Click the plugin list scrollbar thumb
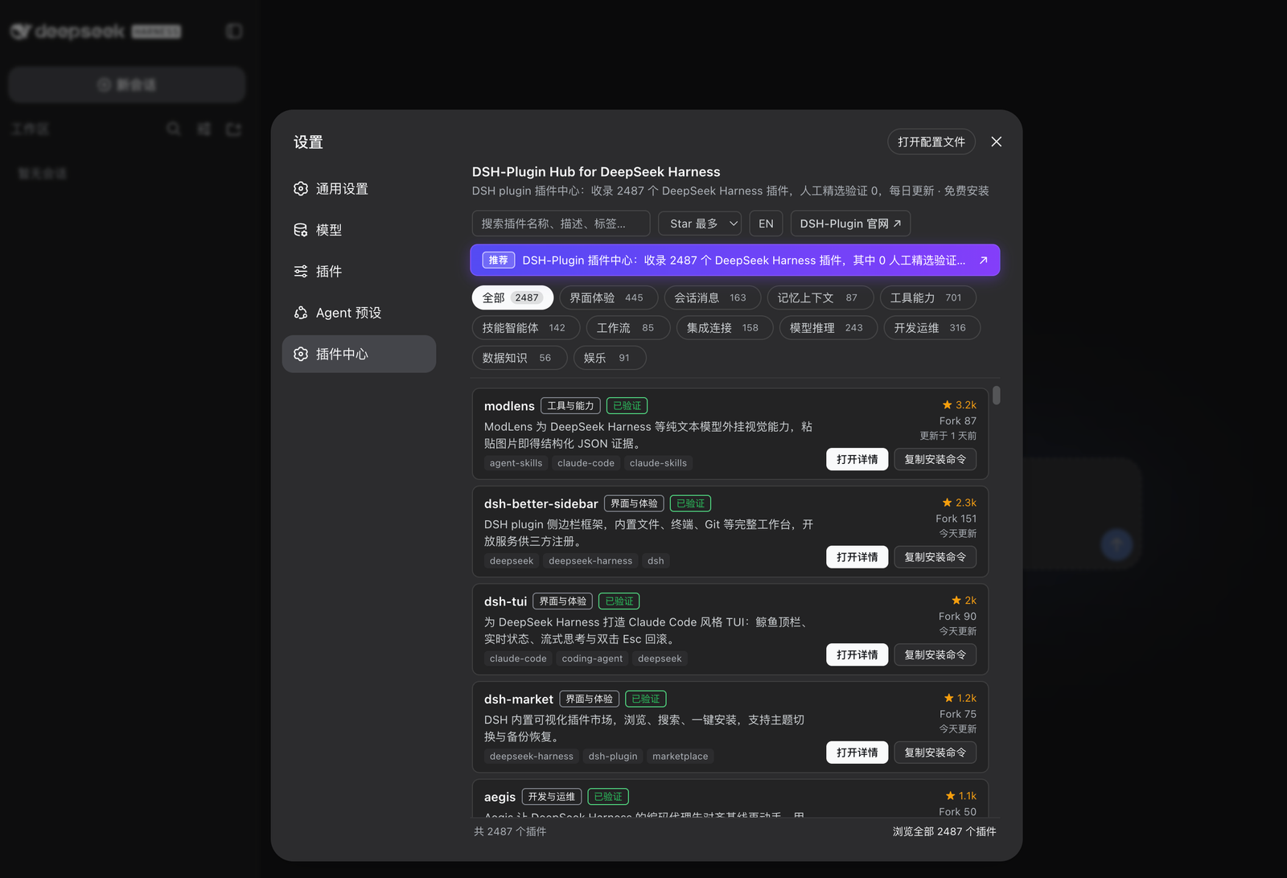 tap(997, 396)
